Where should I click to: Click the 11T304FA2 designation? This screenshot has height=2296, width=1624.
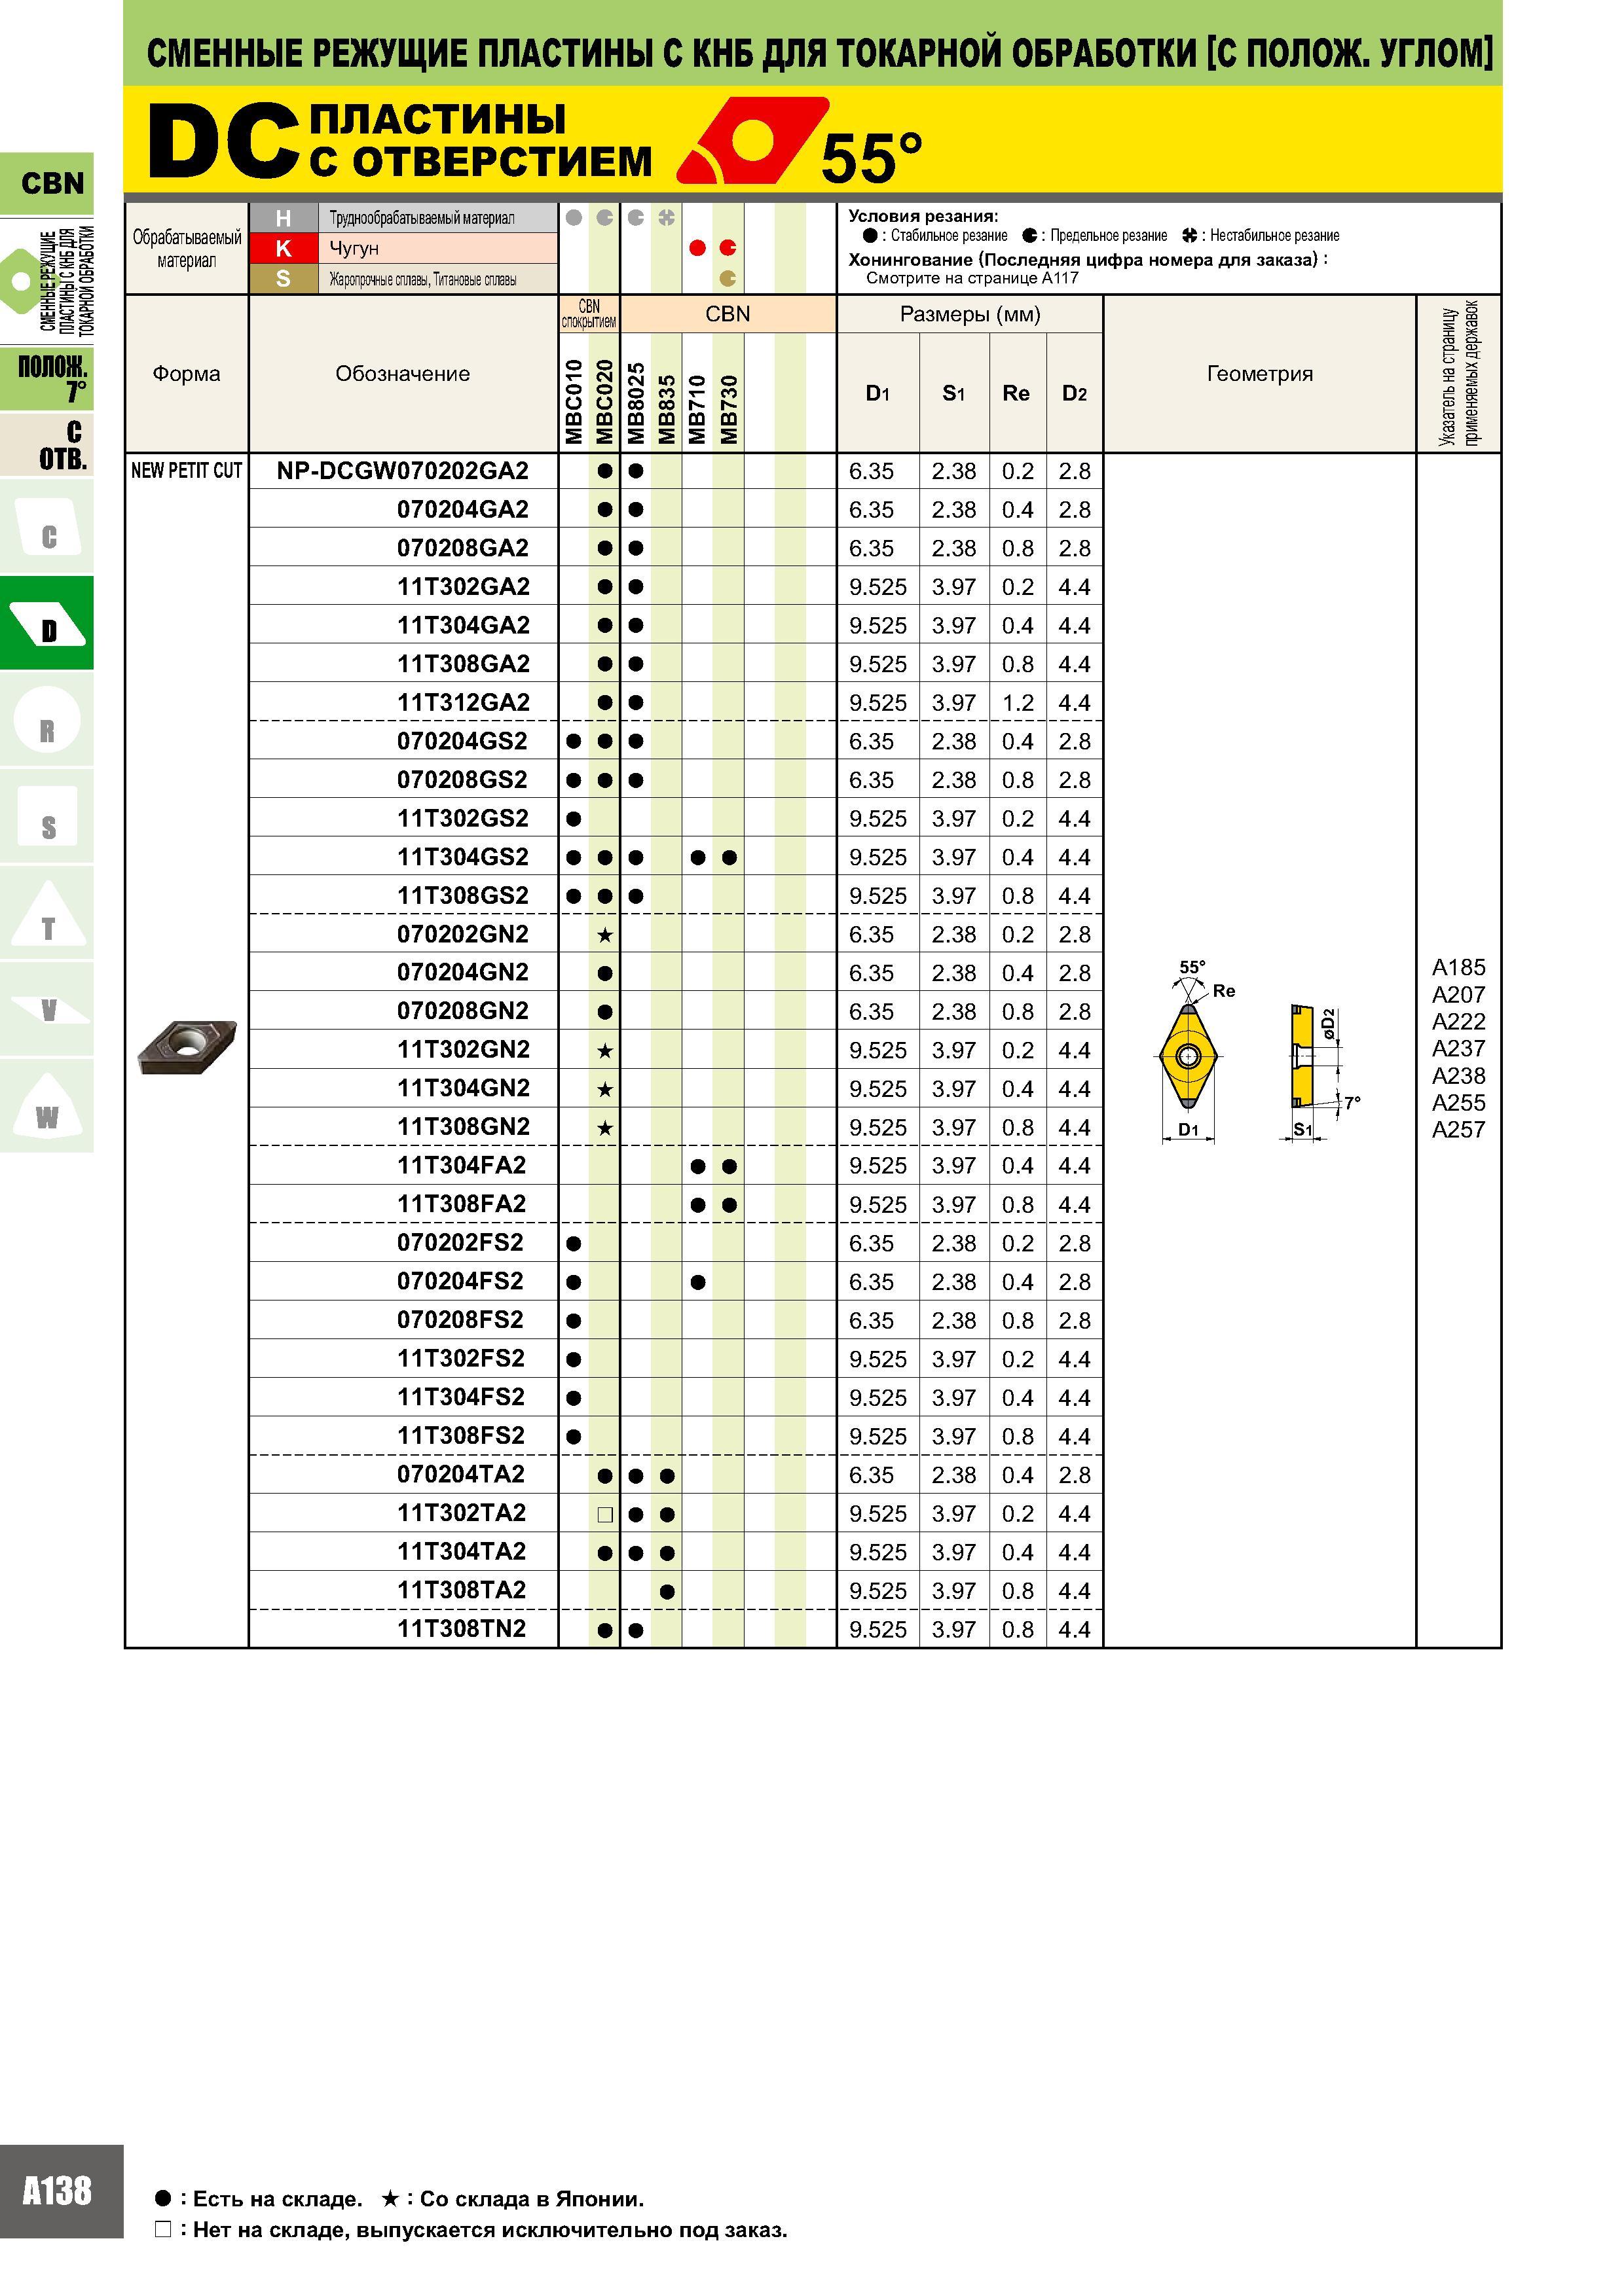(461, 1166)
